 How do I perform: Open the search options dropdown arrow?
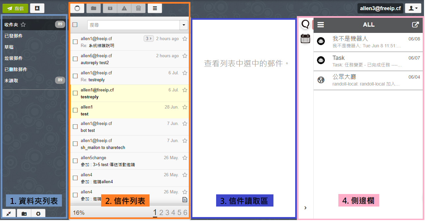click(x=184, y=25)
